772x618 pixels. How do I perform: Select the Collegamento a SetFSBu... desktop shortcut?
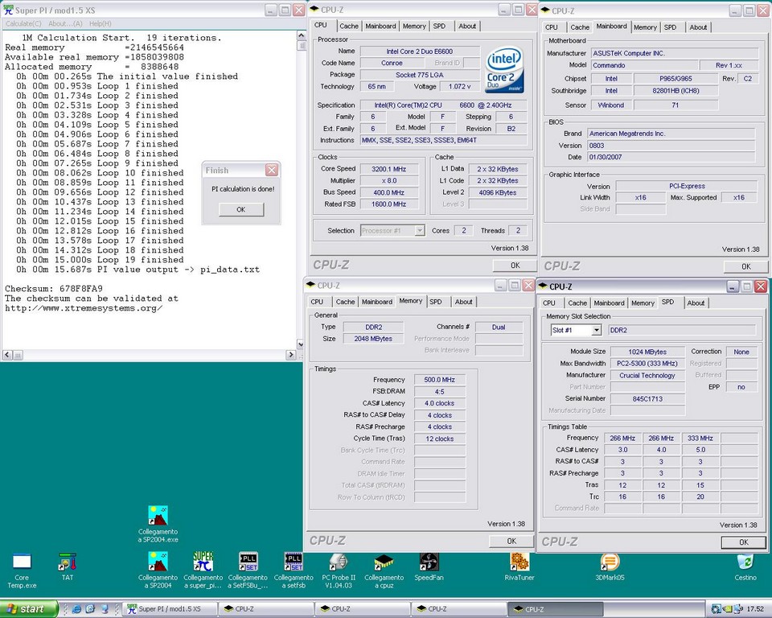(248, 571)
